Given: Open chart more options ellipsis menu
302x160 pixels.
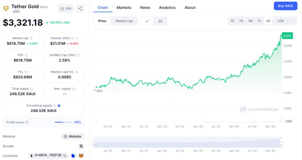Looking at the screenshot, I should pyautogui.click(x=293, y=21).
